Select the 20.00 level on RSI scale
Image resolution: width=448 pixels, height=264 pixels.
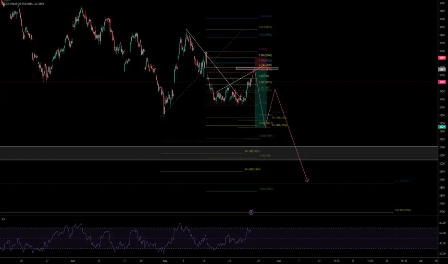click(x=442, y=253)
